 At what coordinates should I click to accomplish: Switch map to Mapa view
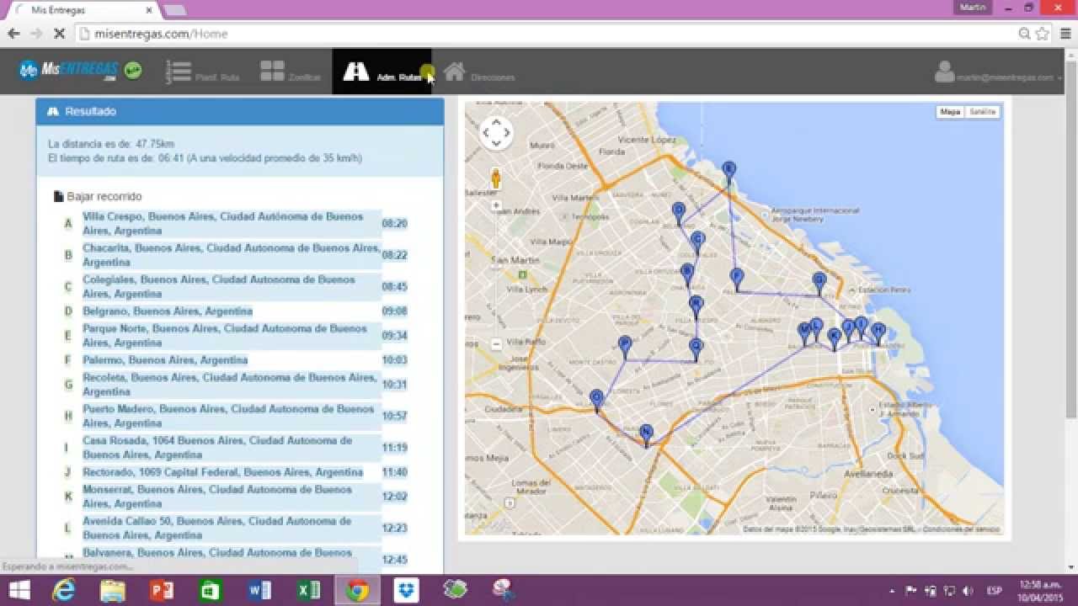coord(950,112)
